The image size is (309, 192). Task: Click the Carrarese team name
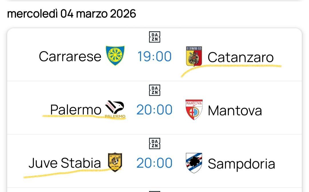[70, 56]
